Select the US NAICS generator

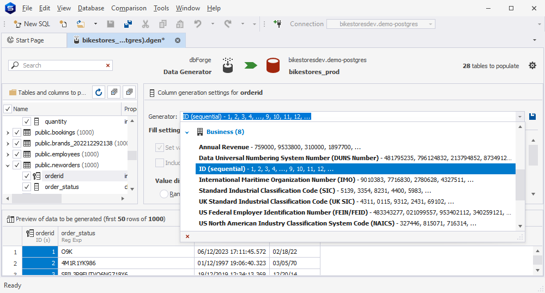(x=355, y=224)
